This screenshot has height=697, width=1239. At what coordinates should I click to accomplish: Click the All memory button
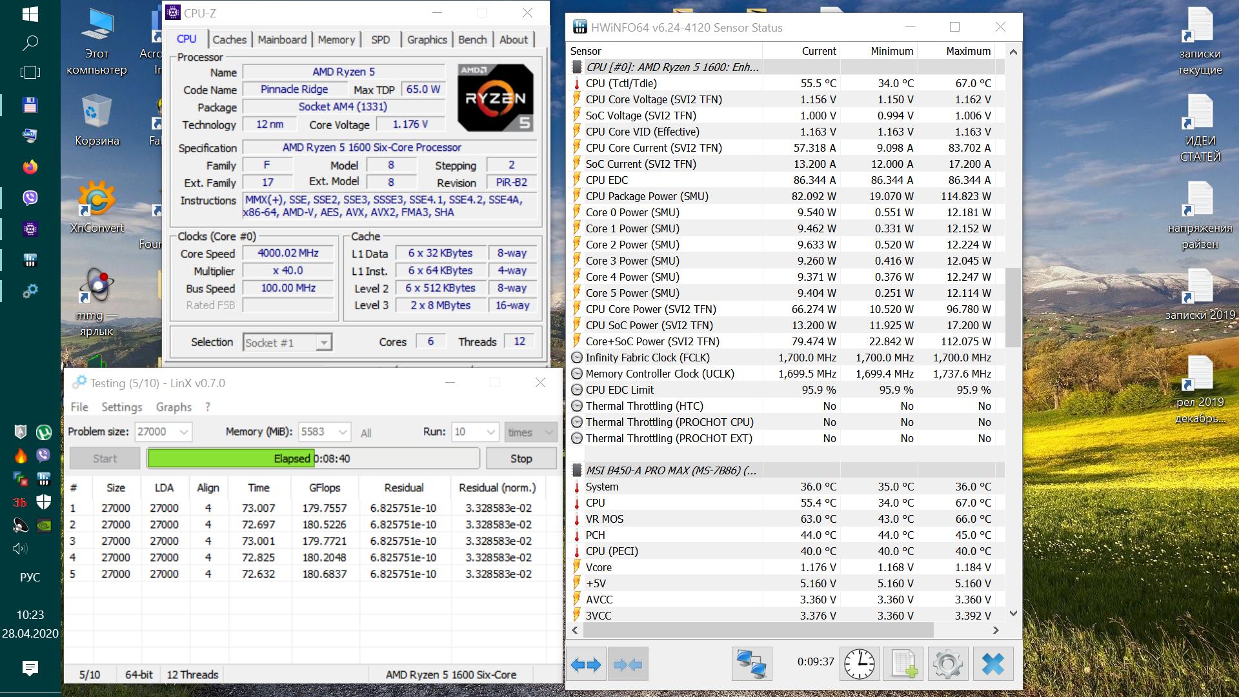tap(366, 433)
